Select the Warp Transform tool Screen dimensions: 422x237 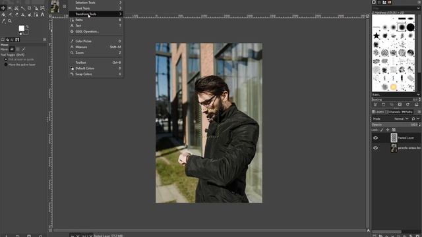[x=42, y=8]
